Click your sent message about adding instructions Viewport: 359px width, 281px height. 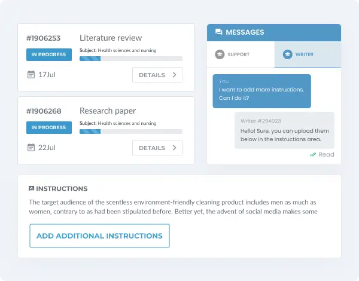click(x=261, y=91)
